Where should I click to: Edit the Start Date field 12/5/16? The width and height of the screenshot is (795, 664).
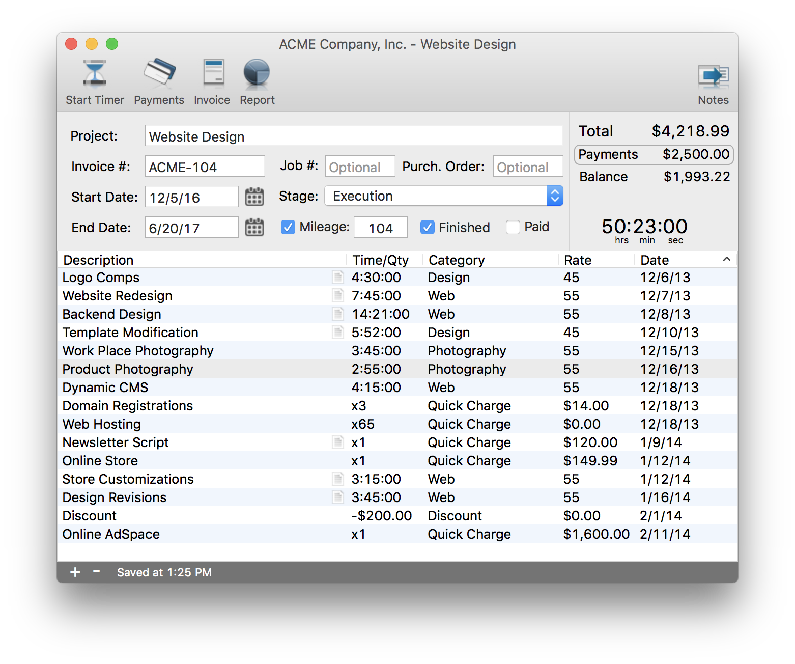(191, 197)
